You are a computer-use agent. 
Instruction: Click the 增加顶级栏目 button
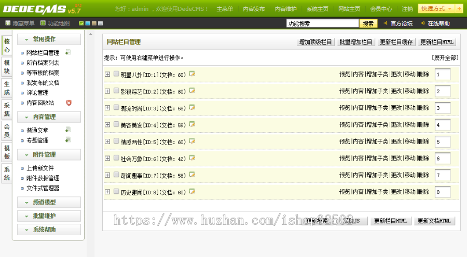(315, 42)
